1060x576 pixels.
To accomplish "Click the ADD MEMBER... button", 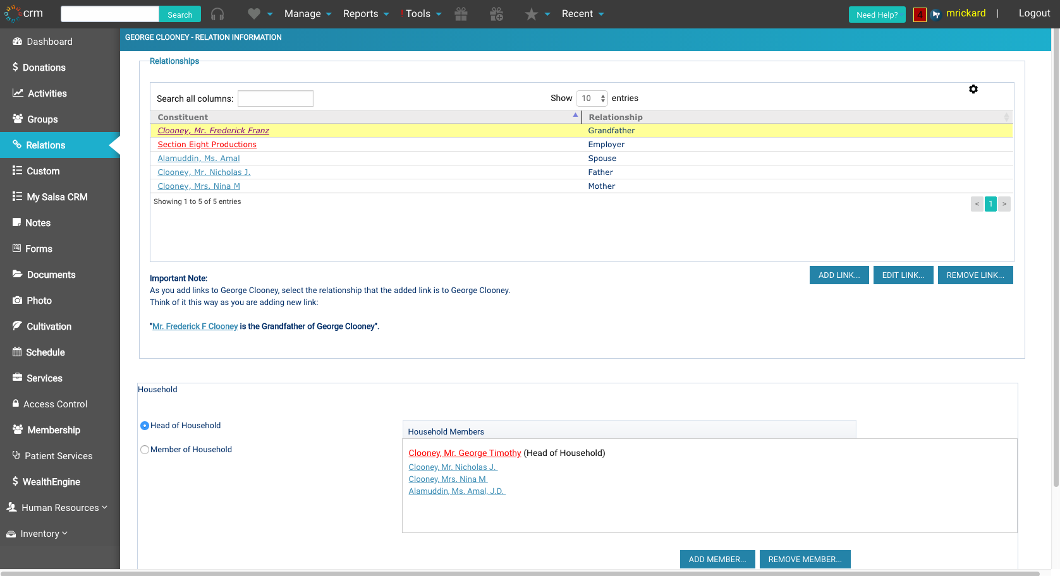I will 717,559.
